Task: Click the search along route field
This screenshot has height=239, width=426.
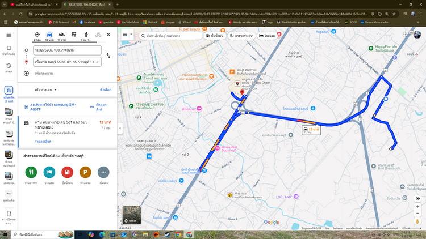Action: pyautogui.click(x=170, y=36)
